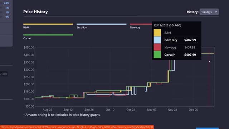The image size is (229, 129).
Task: Open the History 120 days dropdown
Action: tap(209, 12)
